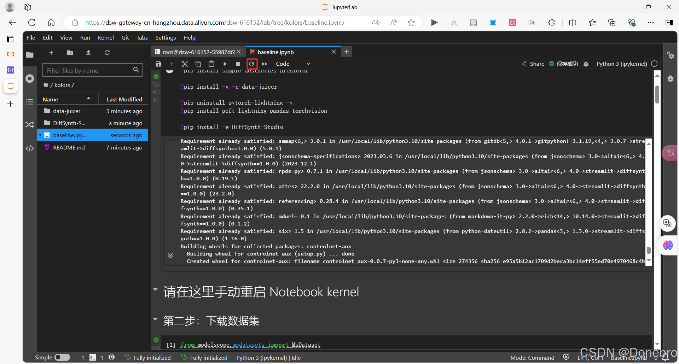Refresh the file browser list

click(x=107, y=53)
